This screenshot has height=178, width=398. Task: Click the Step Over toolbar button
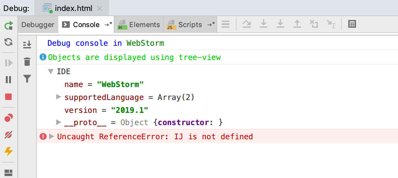point(247,24)
